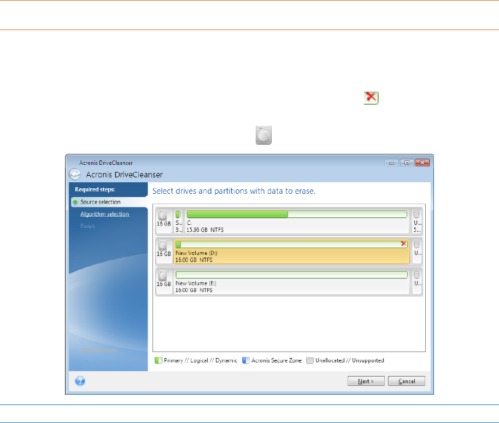Click the "Unallocated // Unsupported" legend text
The width and height of the screenshot is (499, 423).
pyautogui.click(x=349, y=360)
